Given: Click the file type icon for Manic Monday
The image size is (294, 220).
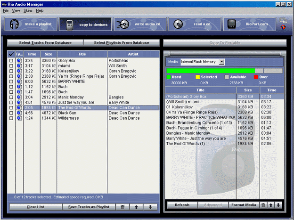Looking at the screenshot, I should [19, 97].
